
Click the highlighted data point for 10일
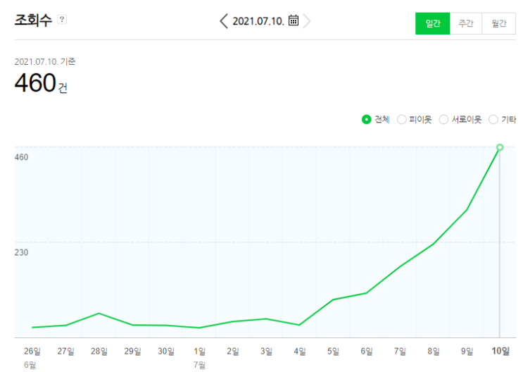coord(499,147)
